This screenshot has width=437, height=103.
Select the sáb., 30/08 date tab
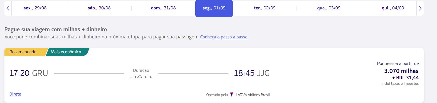coord(99,8)
